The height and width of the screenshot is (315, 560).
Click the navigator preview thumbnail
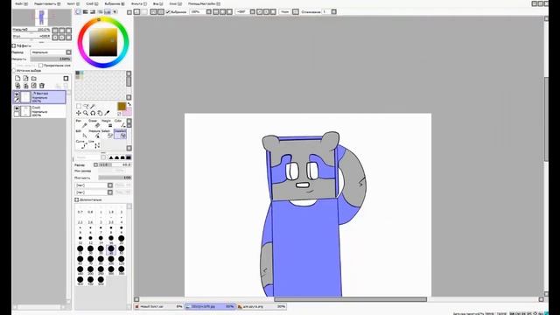[41, 17]
